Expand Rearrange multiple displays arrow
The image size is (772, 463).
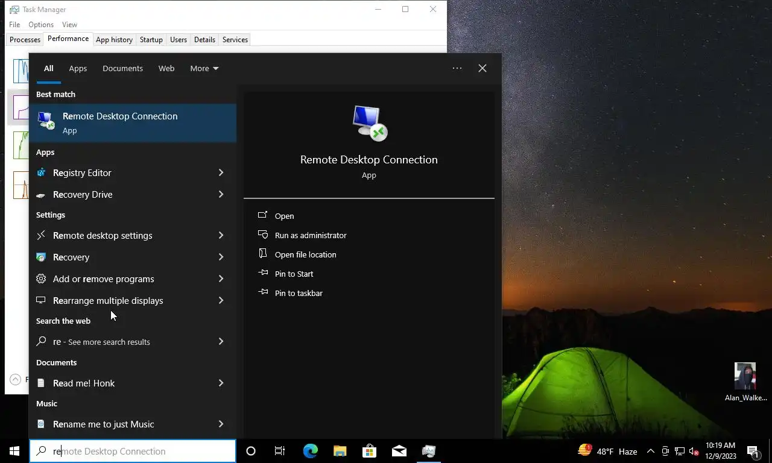pyautogui.click(x=221, y=300)
